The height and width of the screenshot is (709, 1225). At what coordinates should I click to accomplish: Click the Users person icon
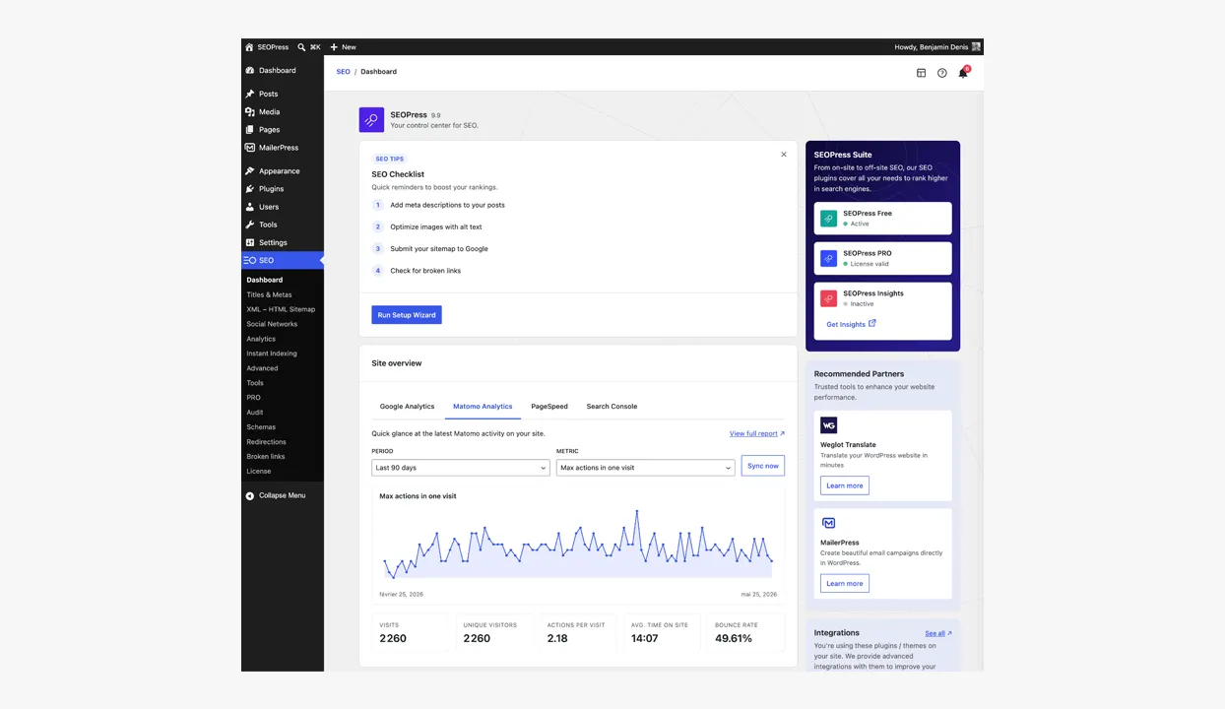pyautogui.click(x=250, y=207)
